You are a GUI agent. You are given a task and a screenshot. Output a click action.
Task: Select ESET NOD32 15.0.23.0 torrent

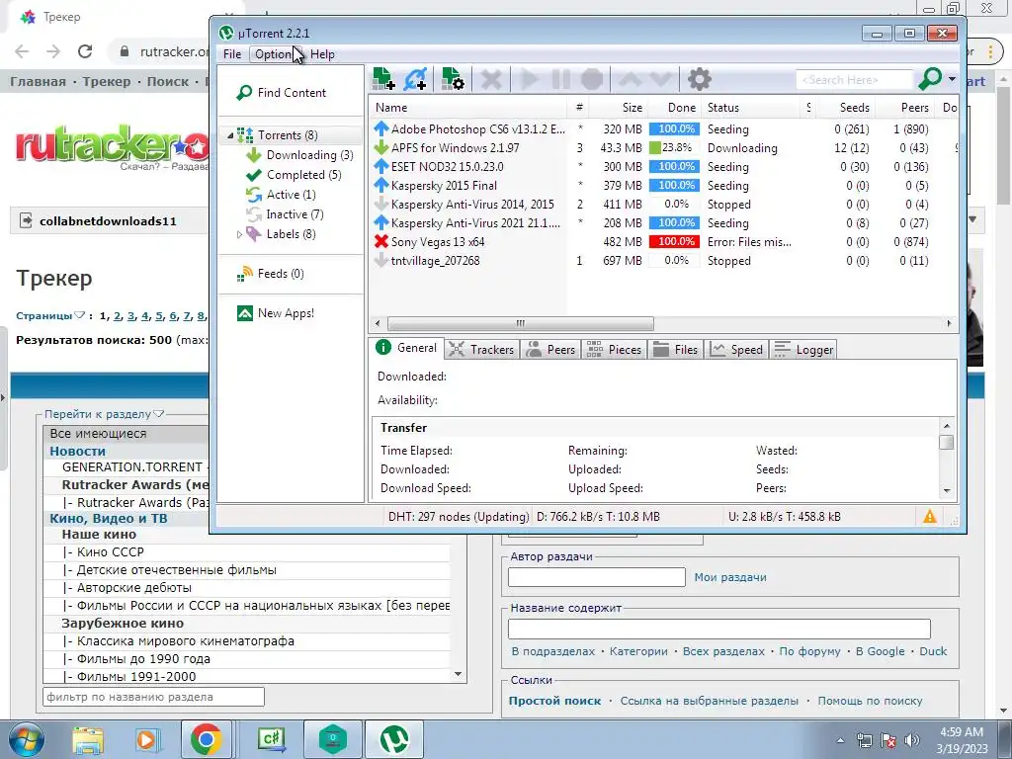click(x=661, y=166)
